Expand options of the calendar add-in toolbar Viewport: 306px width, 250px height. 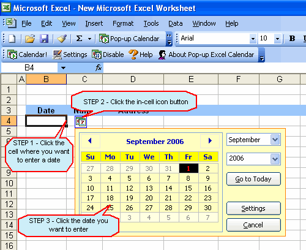(261, 55)
